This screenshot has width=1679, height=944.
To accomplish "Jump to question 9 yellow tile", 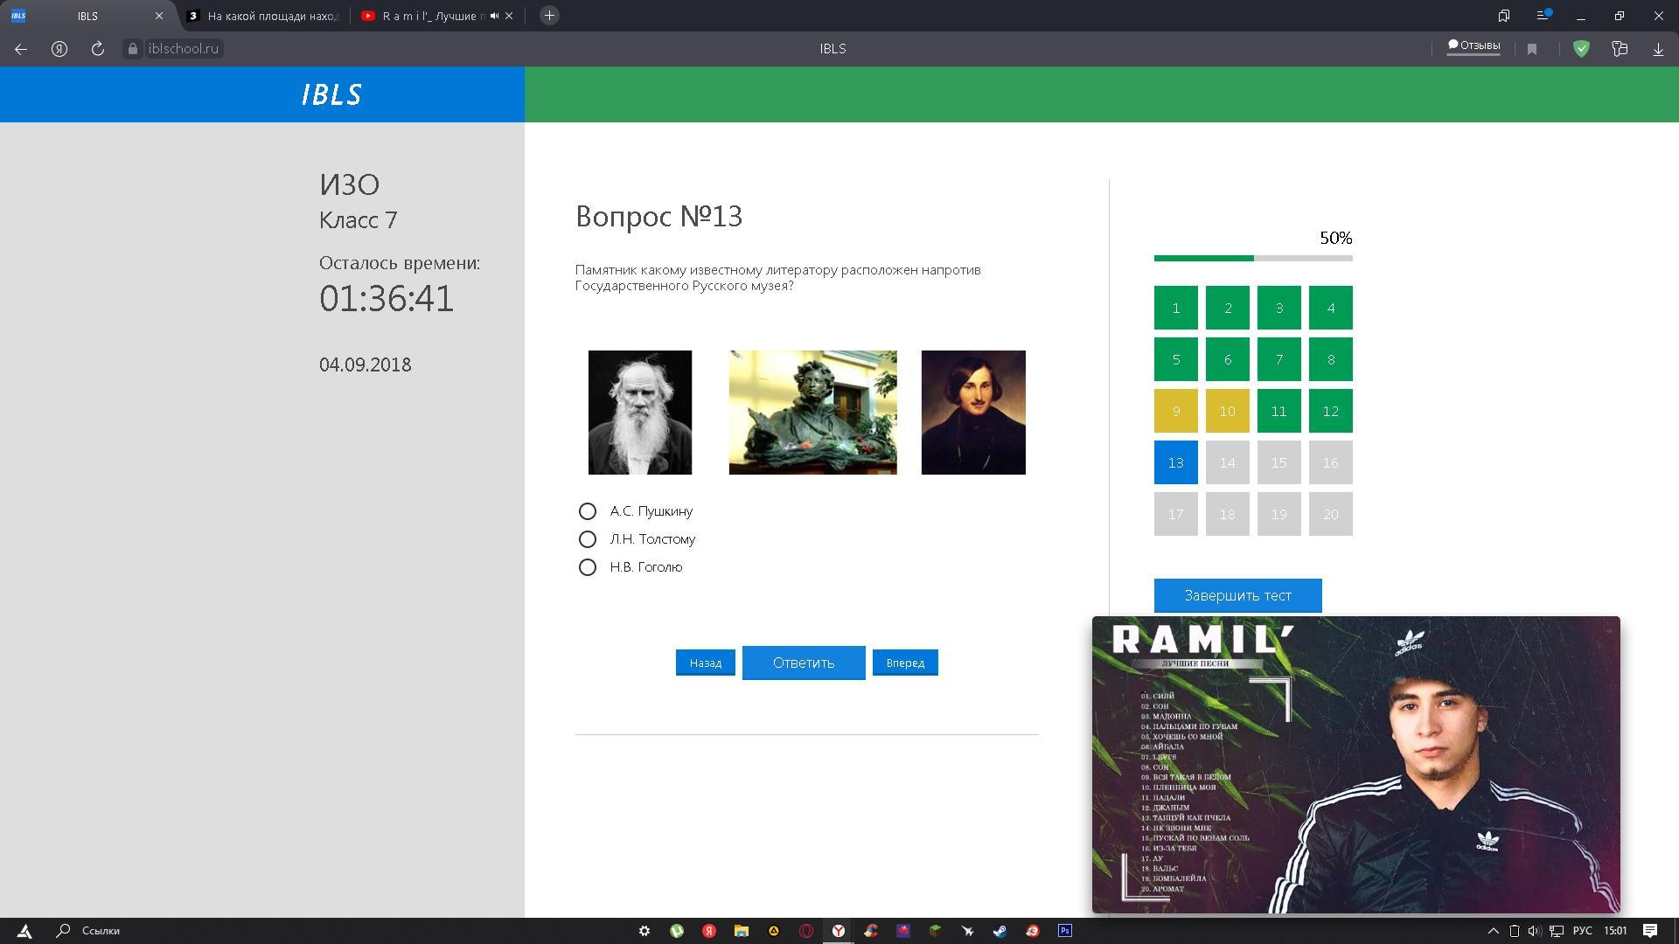I will 1175,411.
